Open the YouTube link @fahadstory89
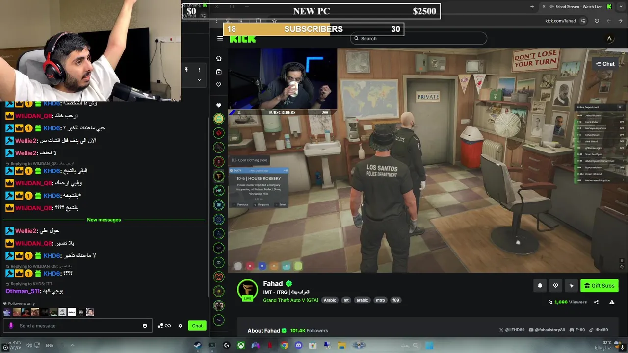 pyautogui.click(x=547, y=330)
